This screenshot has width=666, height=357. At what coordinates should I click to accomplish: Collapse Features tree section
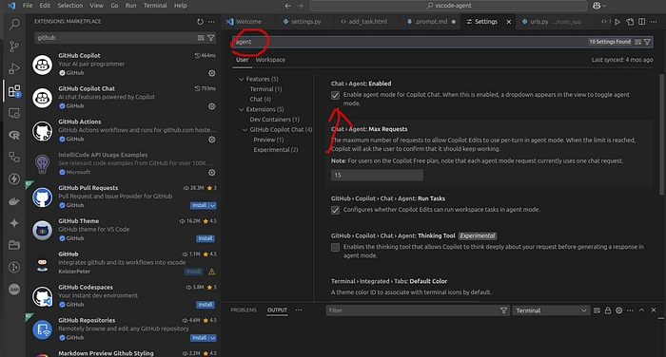242,80
